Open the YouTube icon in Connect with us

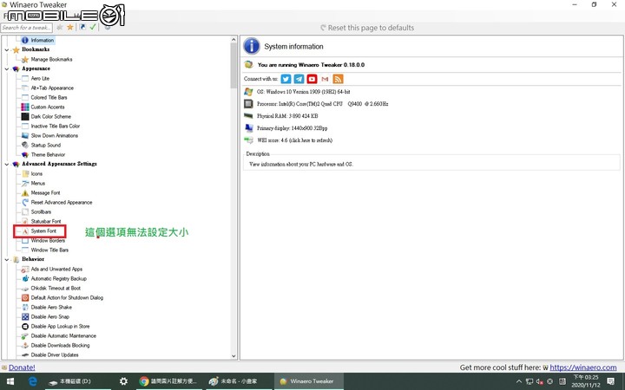[312, 79]
